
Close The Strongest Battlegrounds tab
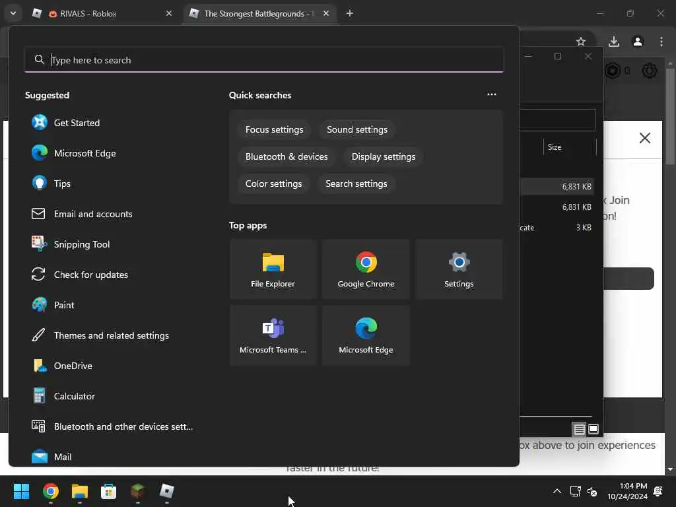click(x=326, y=13)
